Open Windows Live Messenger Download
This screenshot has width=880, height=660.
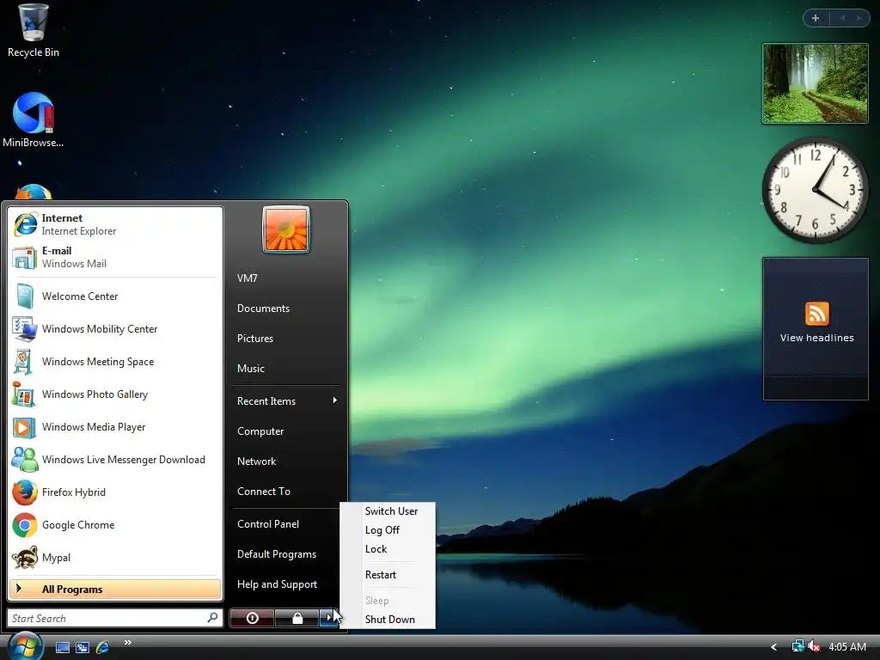[x=115, y=460]
